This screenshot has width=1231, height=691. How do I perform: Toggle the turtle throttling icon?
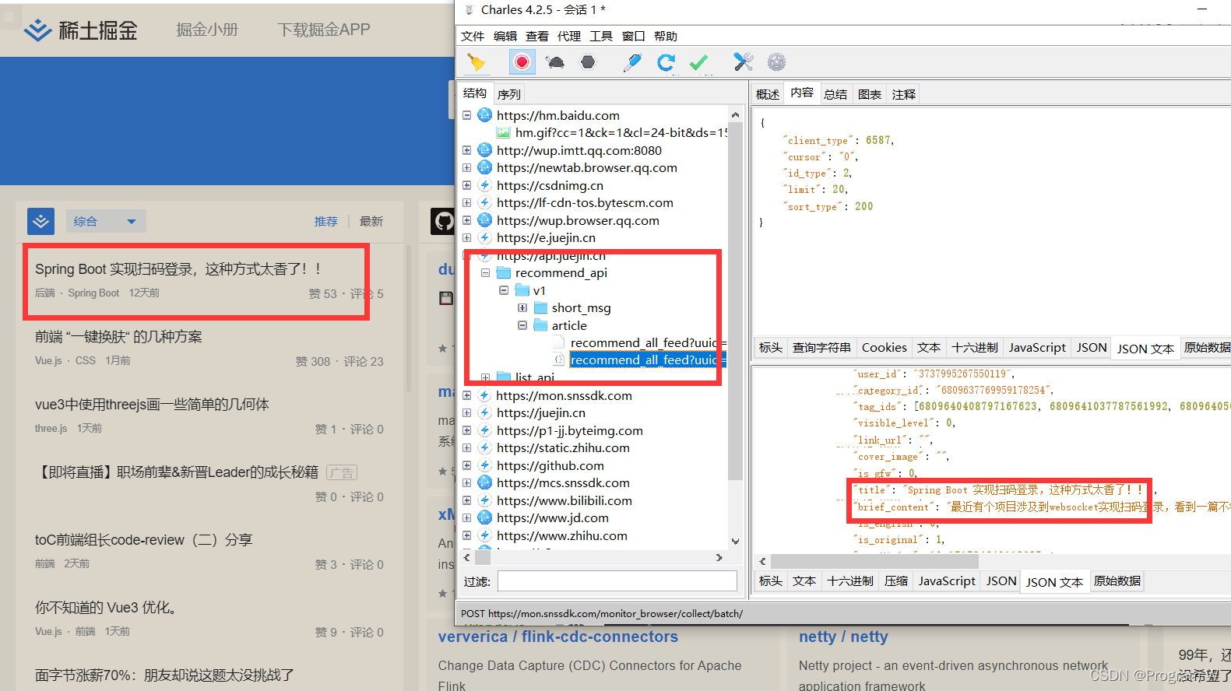(555, 62)
